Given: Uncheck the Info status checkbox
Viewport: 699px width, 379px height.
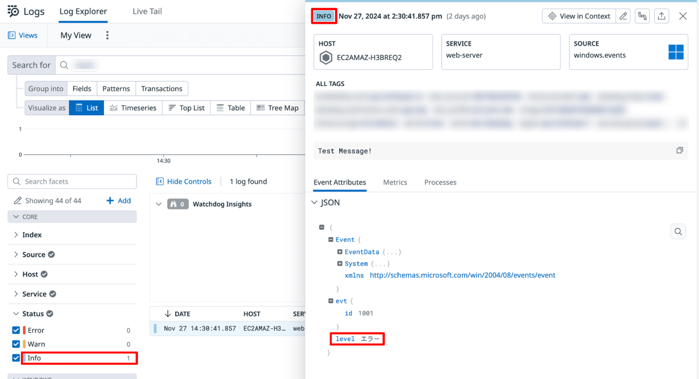Looking at the screenshot, I should click(16, 358).
